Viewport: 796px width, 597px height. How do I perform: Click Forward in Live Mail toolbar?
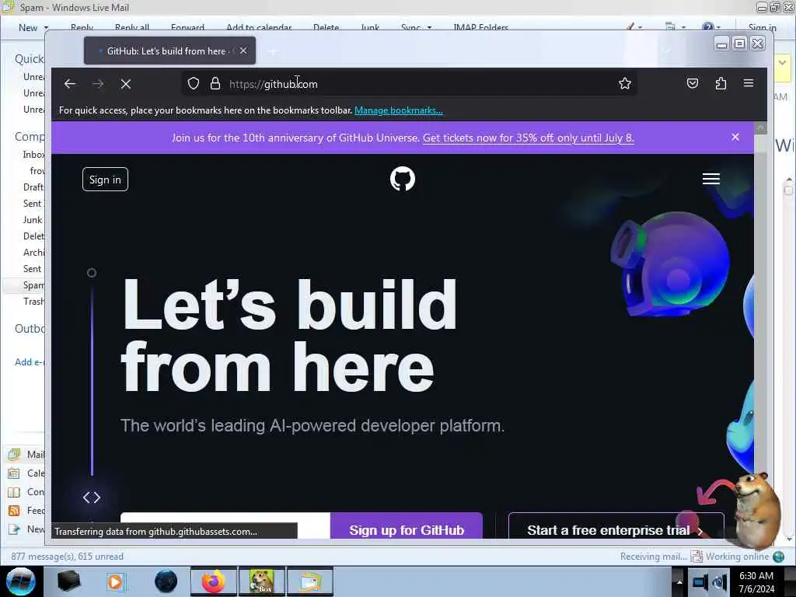tap(187, 27)
